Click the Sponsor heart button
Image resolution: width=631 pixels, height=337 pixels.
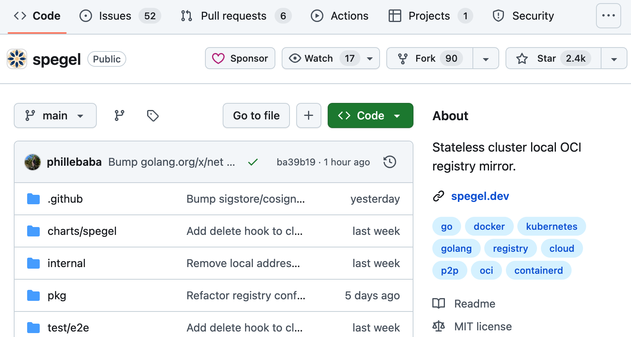click(240, 59)
